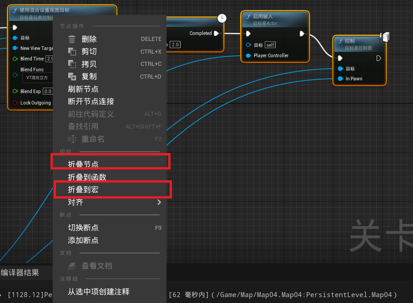Click the scissors-style 剪切 icon
The width and height of the screenshot is (413, 303).
tap(72, 51)
